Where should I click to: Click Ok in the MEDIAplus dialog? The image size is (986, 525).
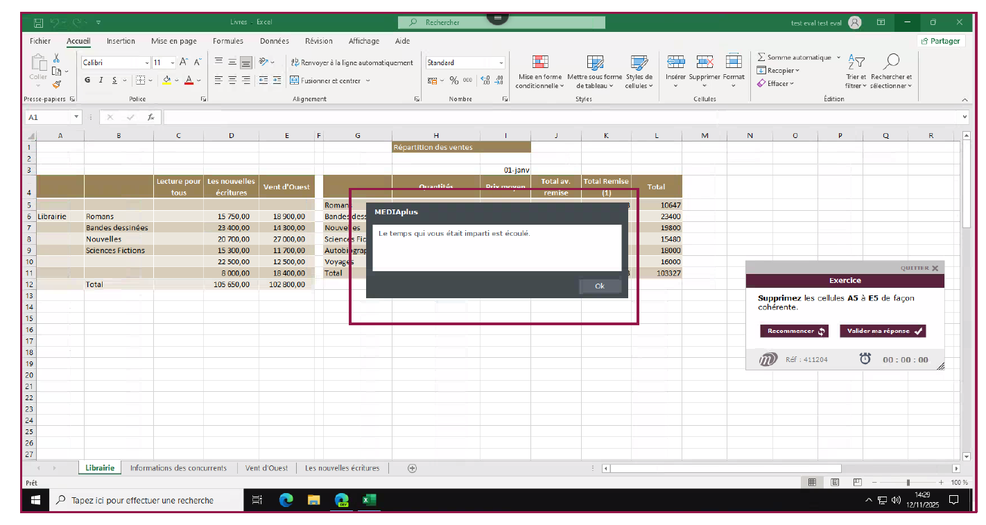tap(600, 286)
